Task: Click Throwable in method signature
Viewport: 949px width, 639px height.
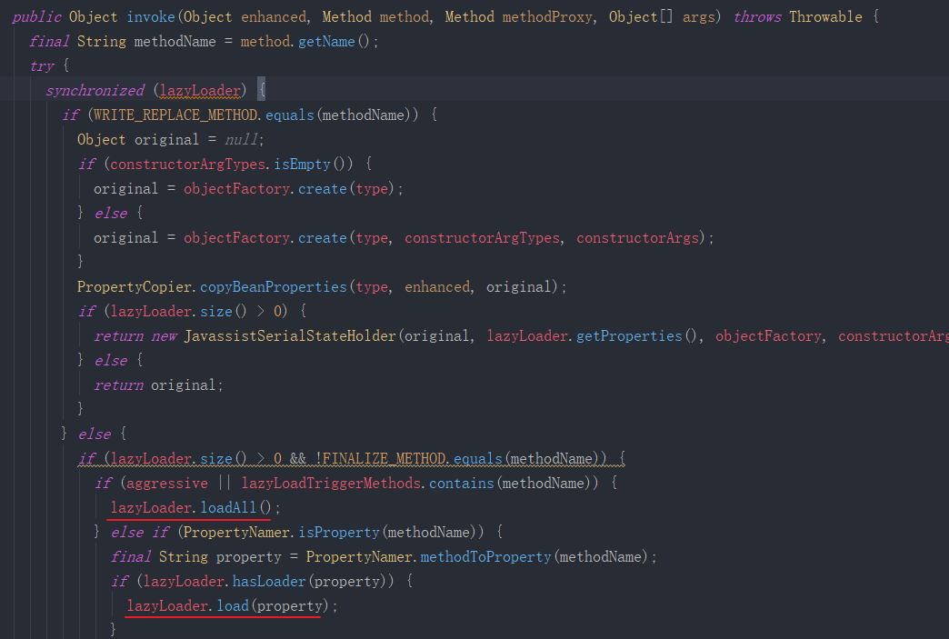Action: click(825, 17)
